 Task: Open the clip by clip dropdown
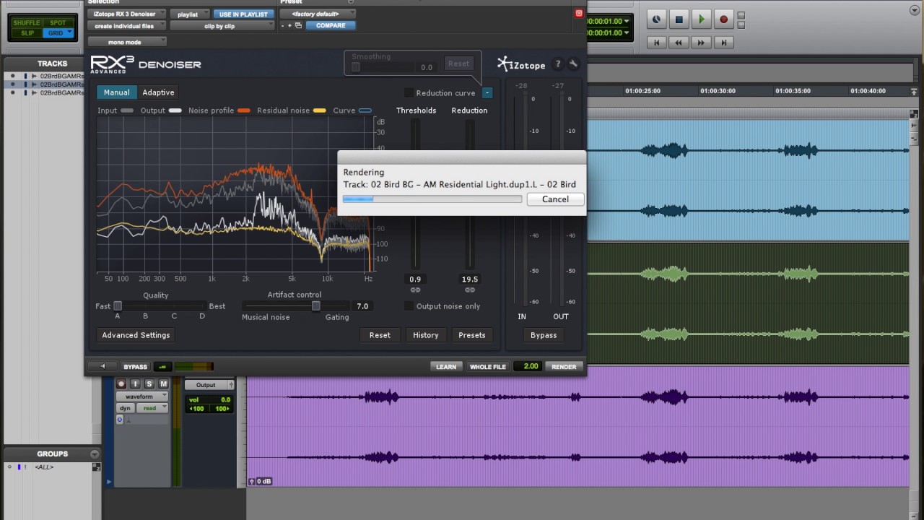coord(222,26)
